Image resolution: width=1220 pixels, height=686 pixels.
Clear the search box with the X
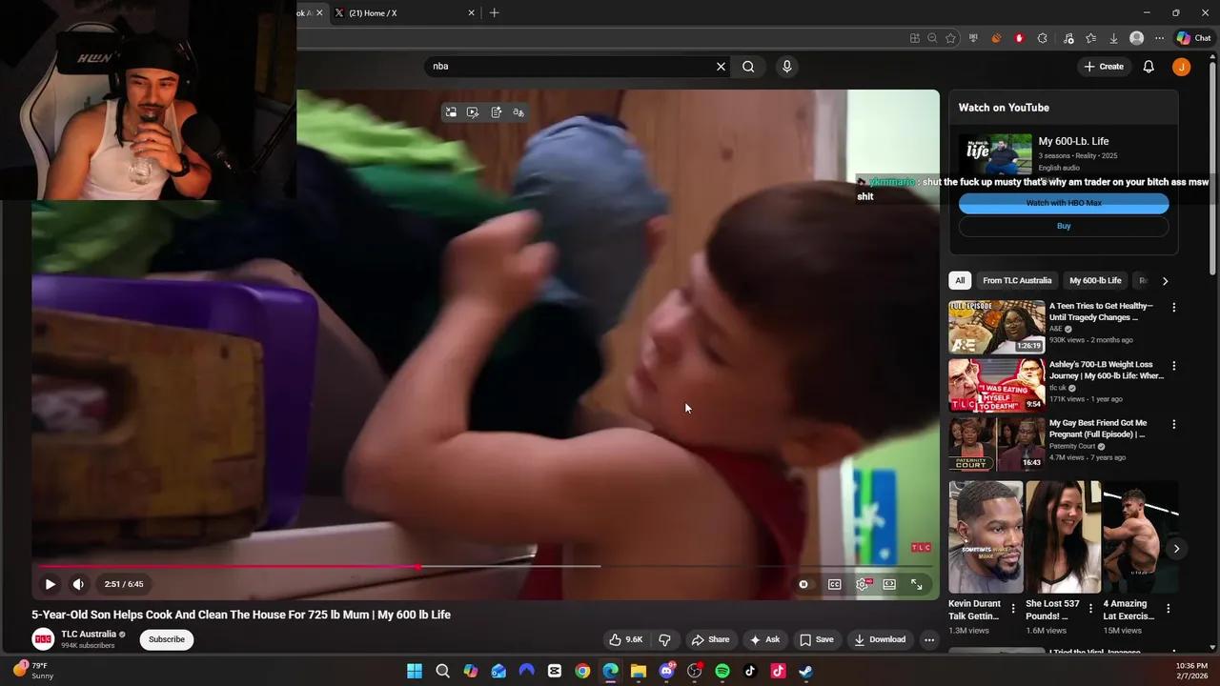click(721, 66)
